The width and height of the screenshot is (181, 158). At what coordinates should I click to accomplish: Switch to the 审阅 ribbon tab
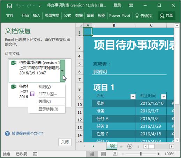click(x=90, y=15)
